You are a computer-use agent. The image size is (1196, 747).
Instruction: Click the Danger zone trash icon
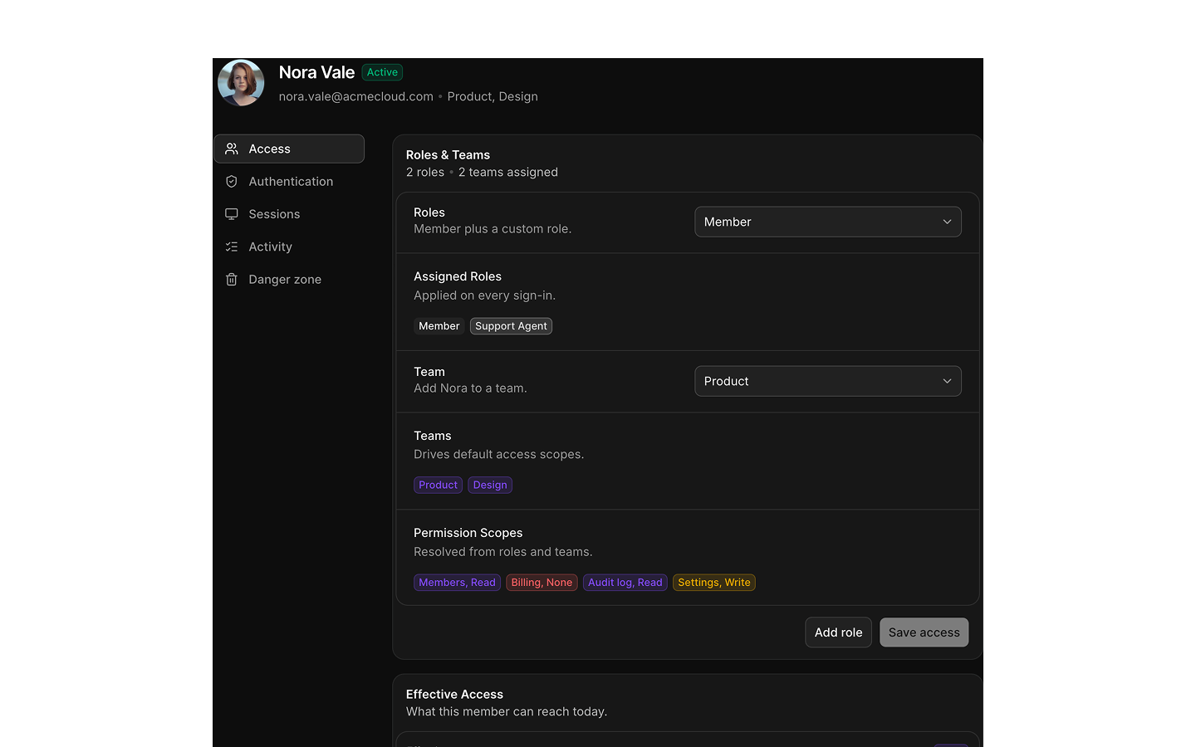(x=232, y=279)
